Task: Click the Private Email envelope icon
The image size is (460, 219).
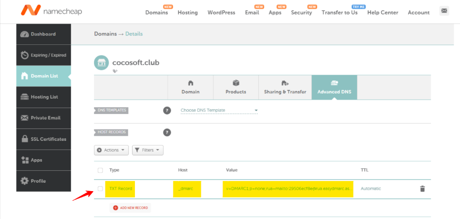Action: (25, 118)
